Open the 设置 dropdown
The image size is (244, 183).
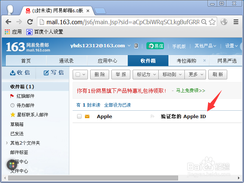pyautogui.click(x=231, y=46)
